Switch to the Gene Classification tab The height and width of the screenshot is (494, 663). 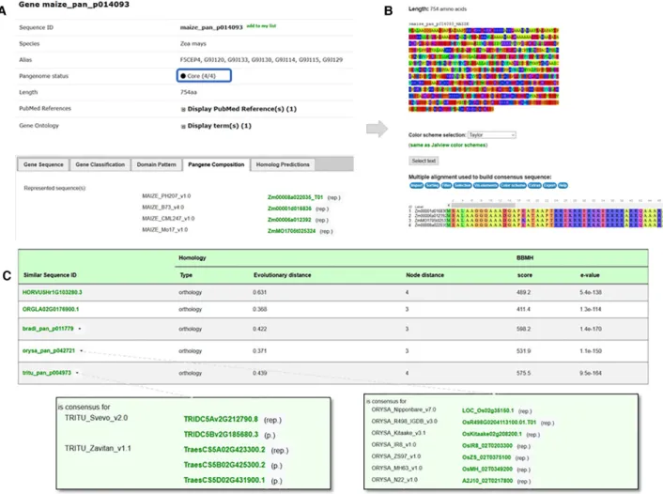[x=100, y=164]
